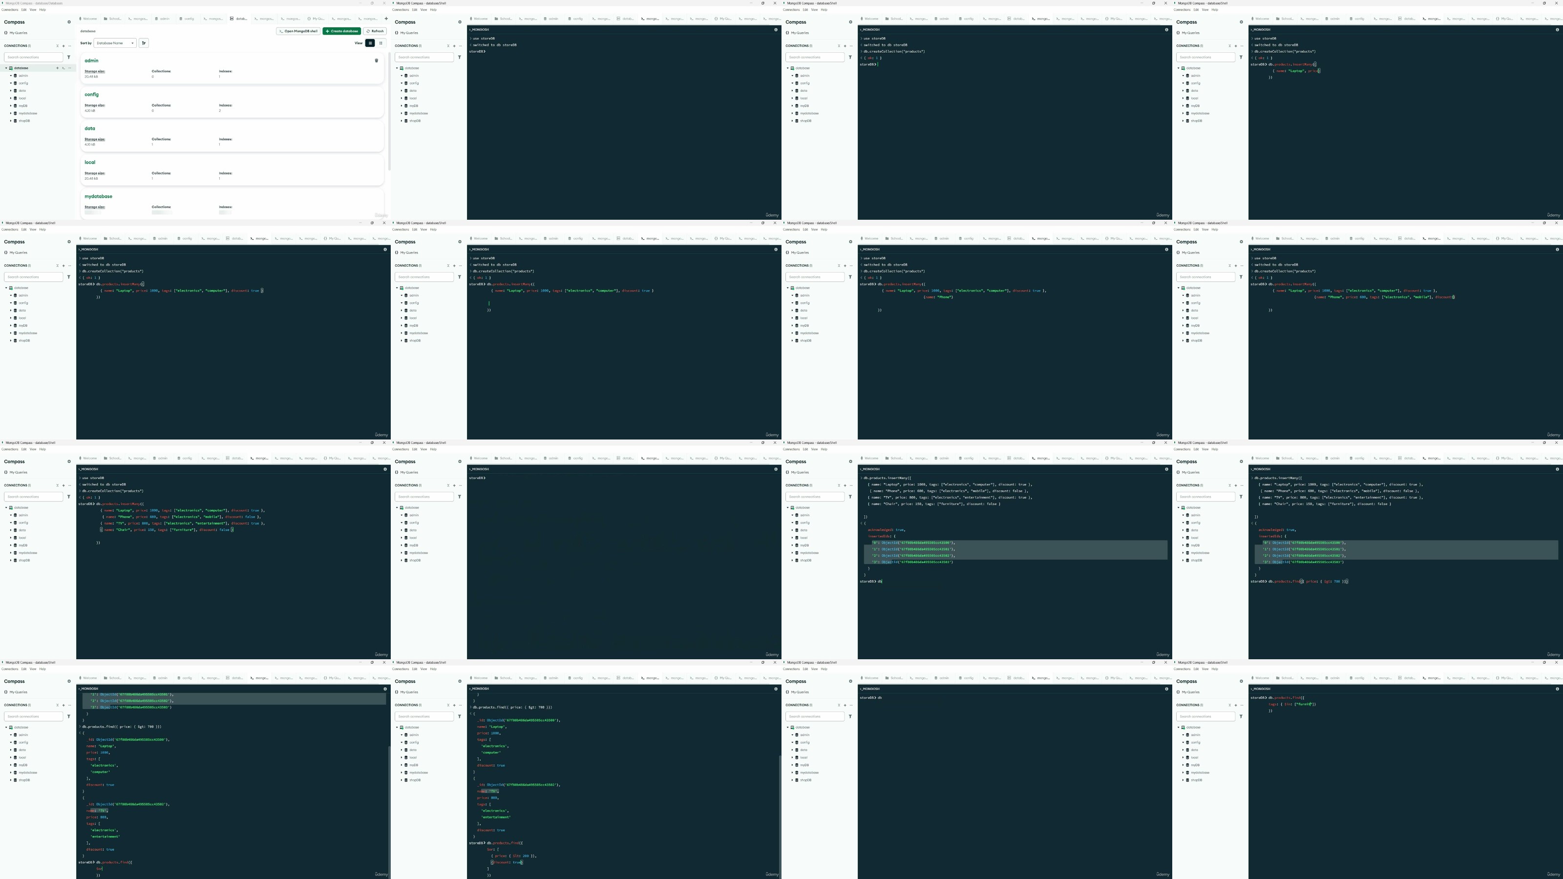Click the green Create database button
Image resolution: width=1563 pixels, height=879 pixels.
(341, 31)
